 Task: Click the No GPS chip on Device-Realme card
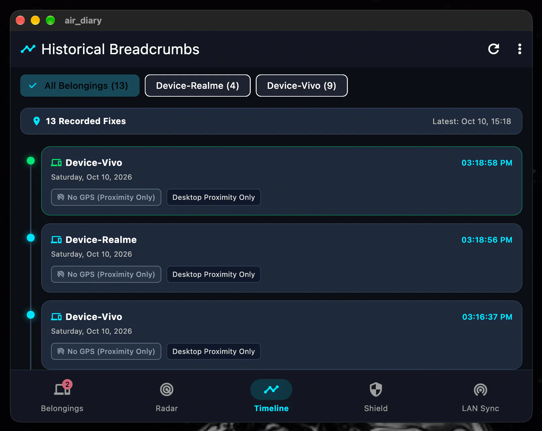(x=106, y=274)
